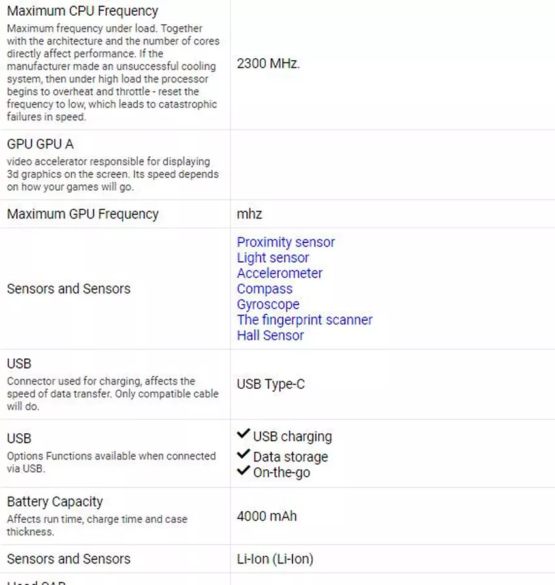Click the Battery Capacity heading

pyautogui.click(x=55, y=502)
